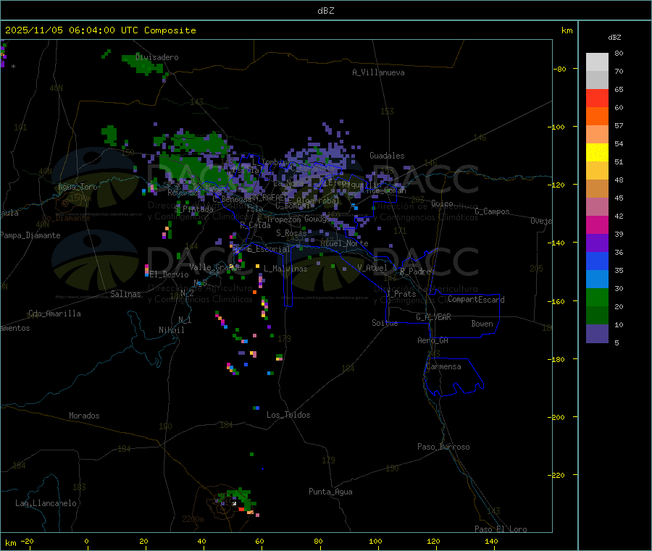
Task: Click the dBZ title at top
Action: point(325,11)
